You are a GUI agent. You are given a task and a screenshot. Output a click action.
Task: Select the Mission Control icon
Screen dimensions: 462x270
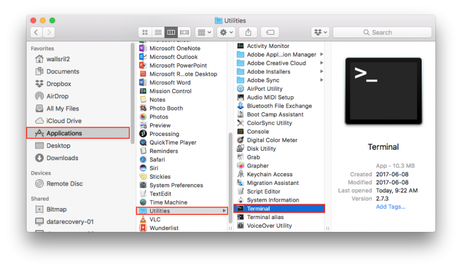143,91
